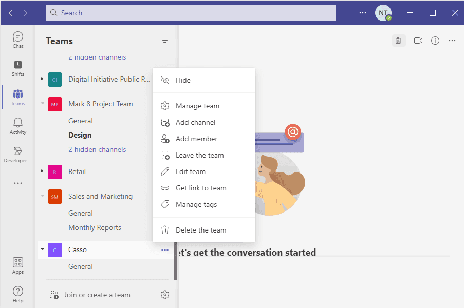Open the Help icon

18,295
